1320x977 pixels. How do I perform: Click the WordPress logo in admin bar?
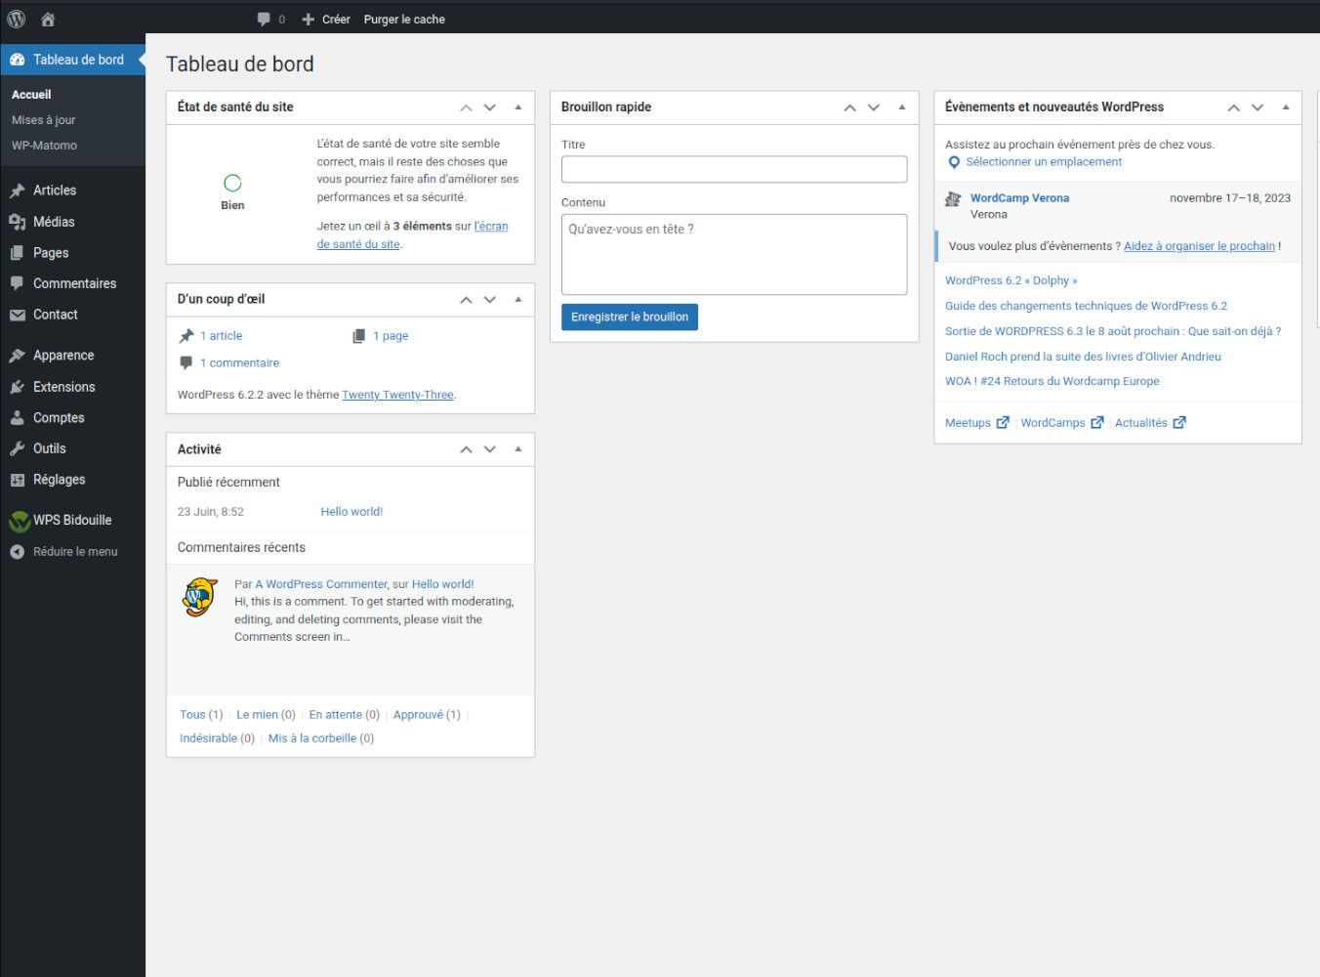click(x=17, y=19)
